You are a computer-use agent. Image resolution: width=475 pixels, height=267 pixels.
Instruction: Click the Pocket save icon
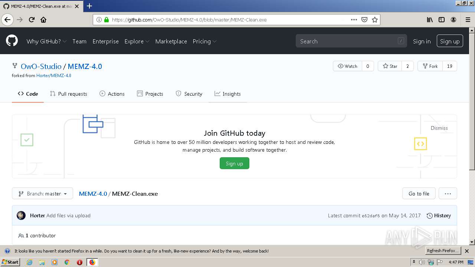pos(364,20)
